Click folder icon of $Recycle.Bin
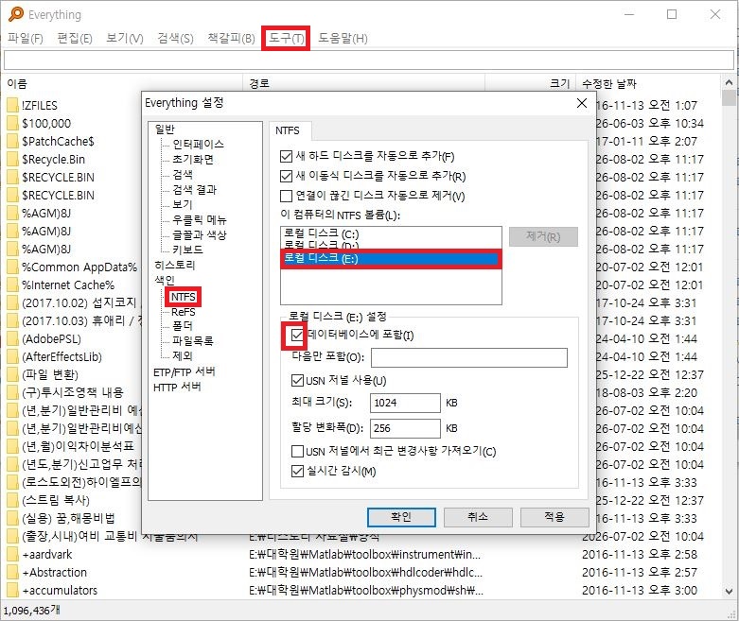 (x=12, y=159)
